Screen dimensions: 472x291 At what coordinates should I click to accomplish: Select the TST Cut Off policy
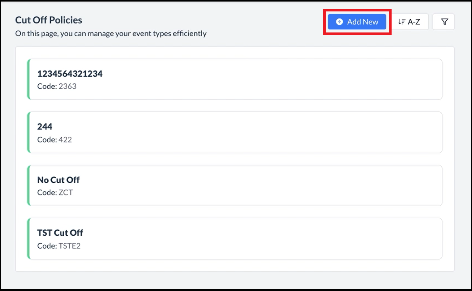click(60, 233)
